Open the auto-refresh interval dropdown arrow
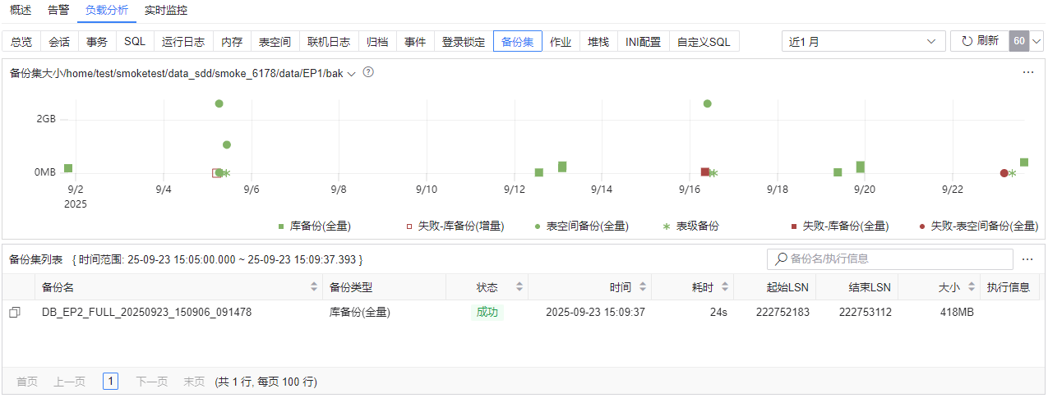This screenshot has width=1048, height=398. [x=1036, y=41]
